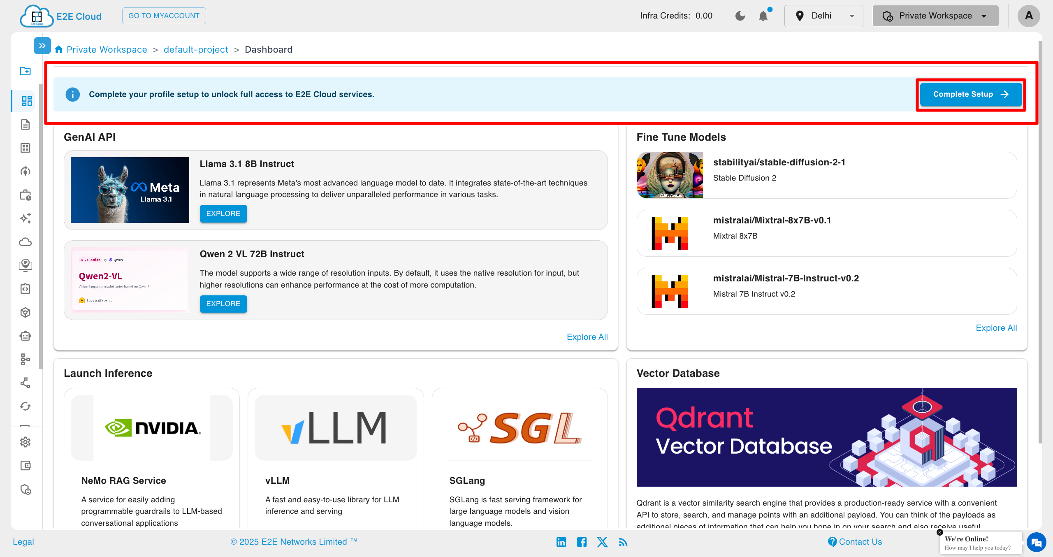Screen dimensions: 1053x557
Task: Click the folder-plus icon in the sidebar
Action: tap(26, 71)
